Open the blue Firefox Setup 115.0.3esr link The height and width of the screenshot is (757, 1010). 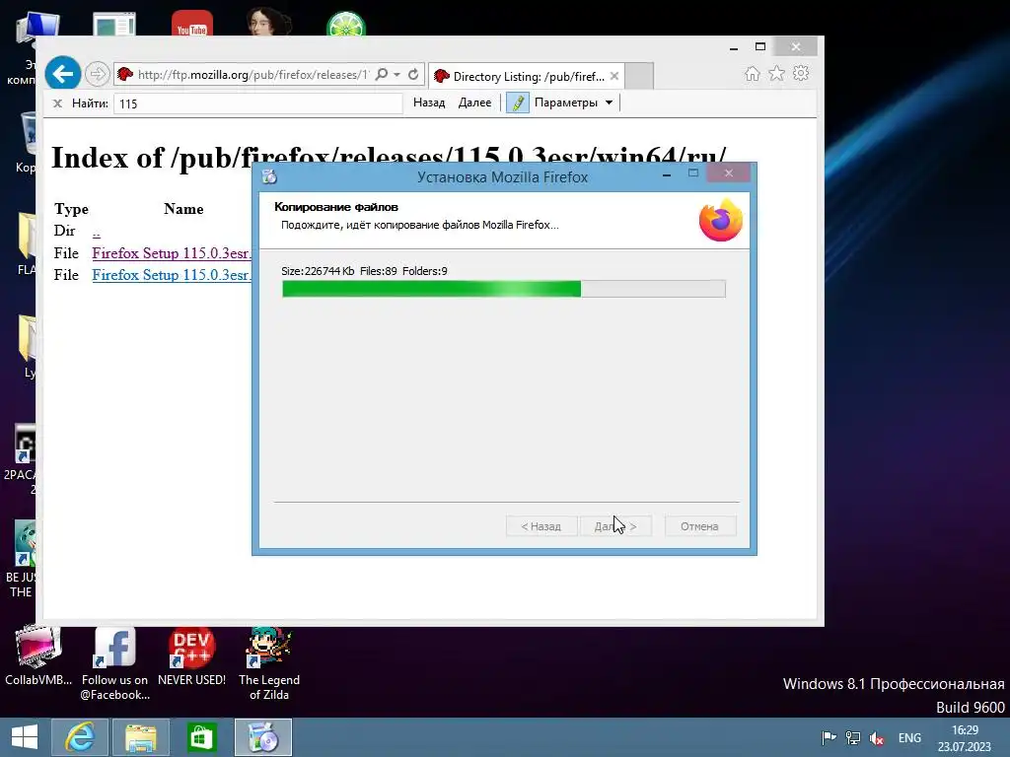[172, 275]
